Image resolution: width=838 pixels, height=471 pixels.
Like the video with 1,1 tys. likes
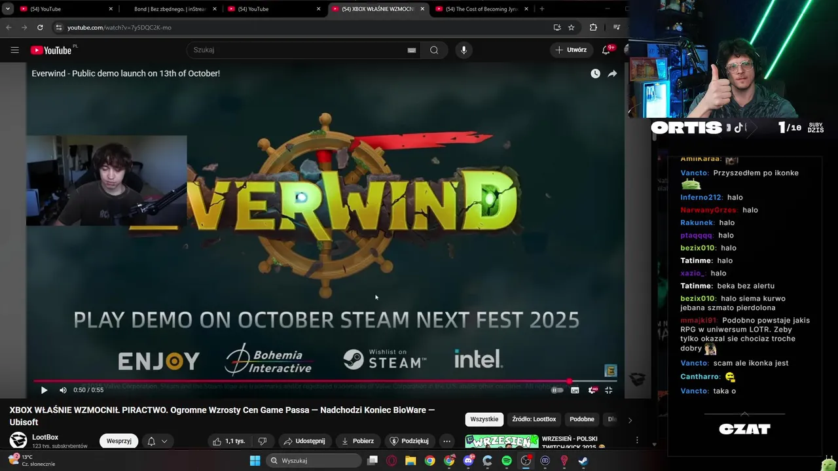click(228, 441)
